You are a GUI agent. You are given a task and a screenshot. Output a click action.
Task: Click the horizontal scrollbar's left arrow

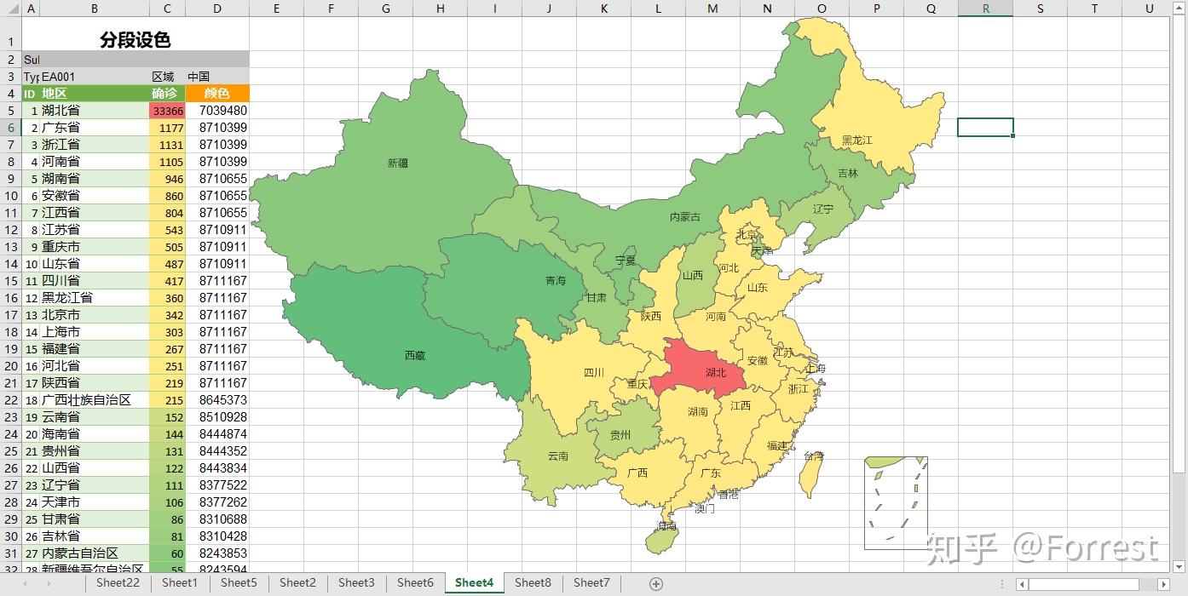(1023, 584)
